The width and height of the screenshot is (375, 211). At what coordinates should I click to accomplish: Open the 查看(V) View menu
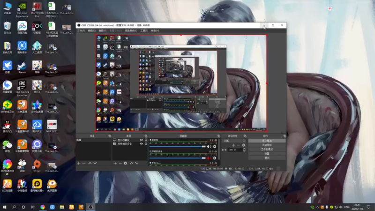coord(102,30)
